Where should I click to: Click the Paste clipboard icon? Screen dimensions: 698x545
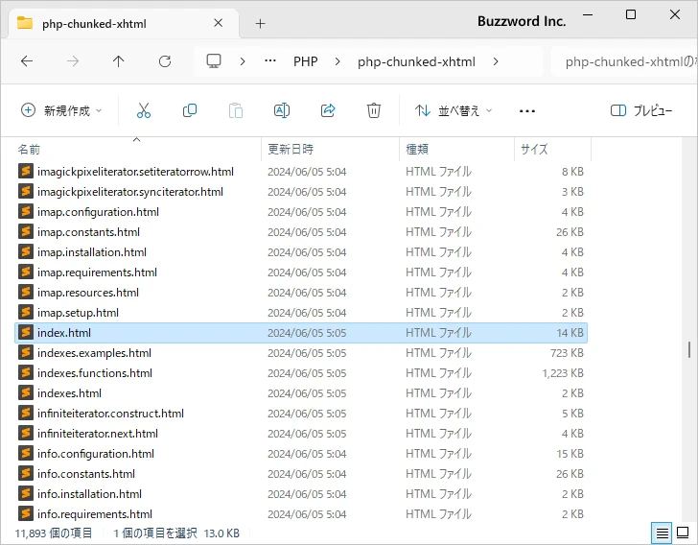pos(236,110)
